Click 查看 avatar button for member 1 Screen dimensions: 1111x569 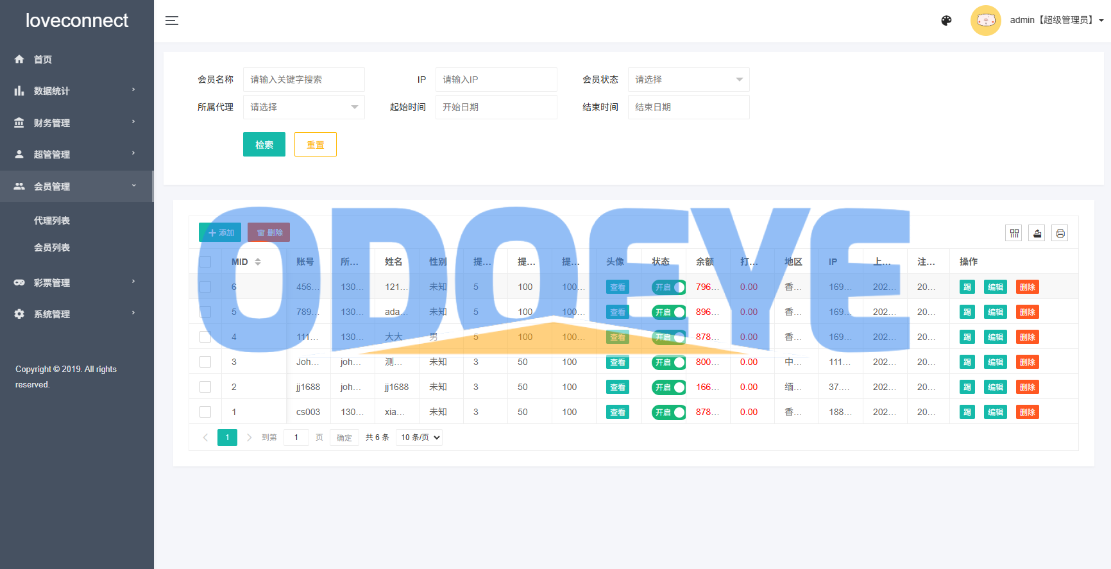coord(618,412)
